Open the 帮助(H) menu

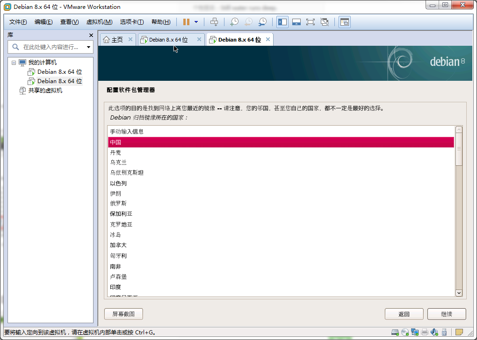[161, 22]
